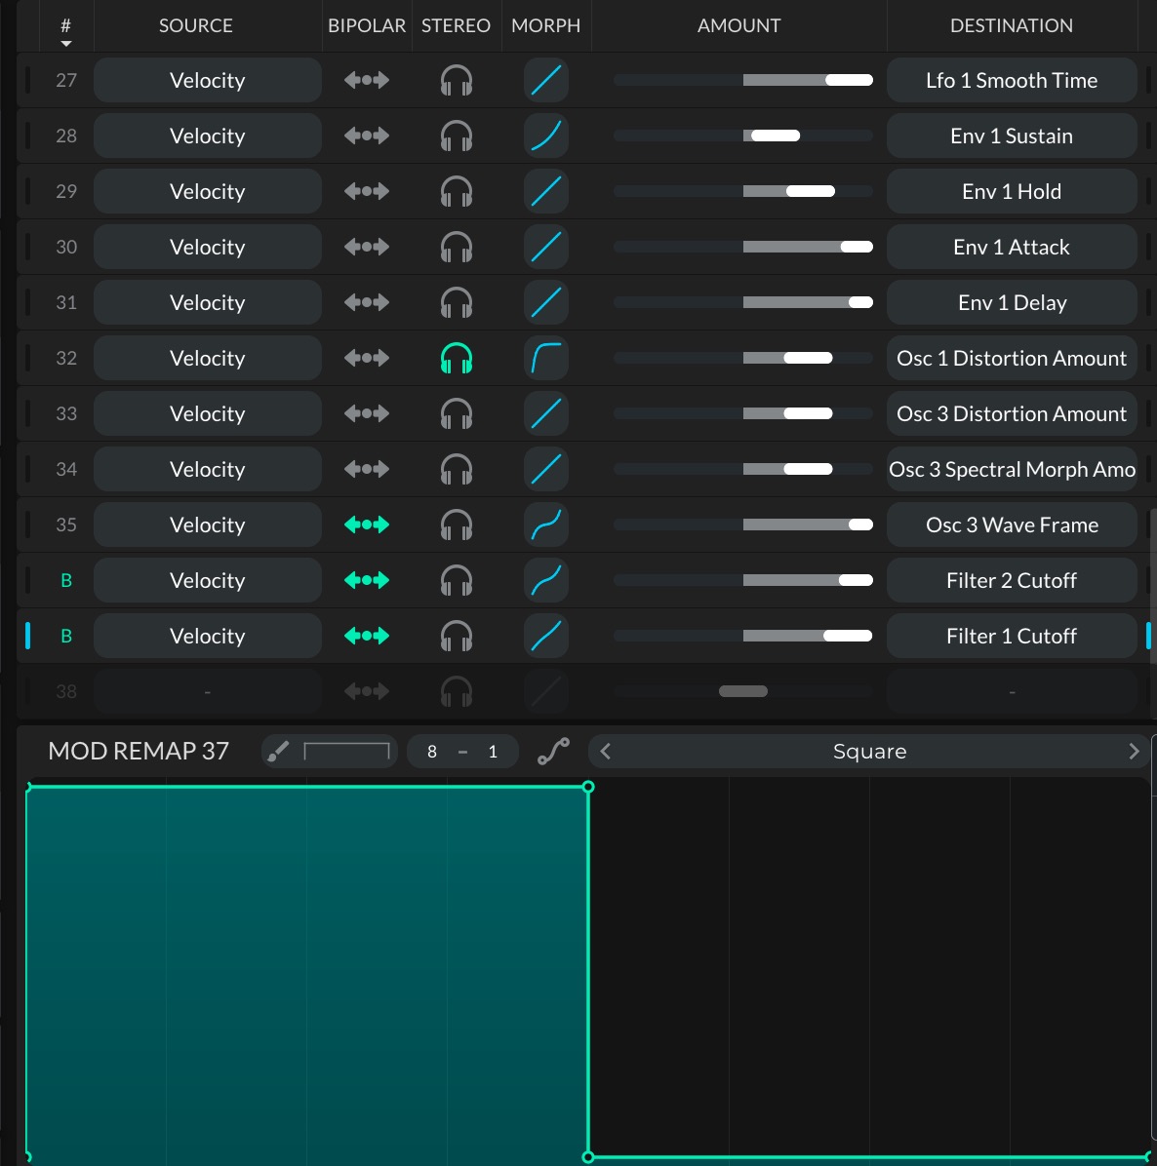Open the Velocity source menu on row 33
1157x1166 pixels.
(207, 413)
